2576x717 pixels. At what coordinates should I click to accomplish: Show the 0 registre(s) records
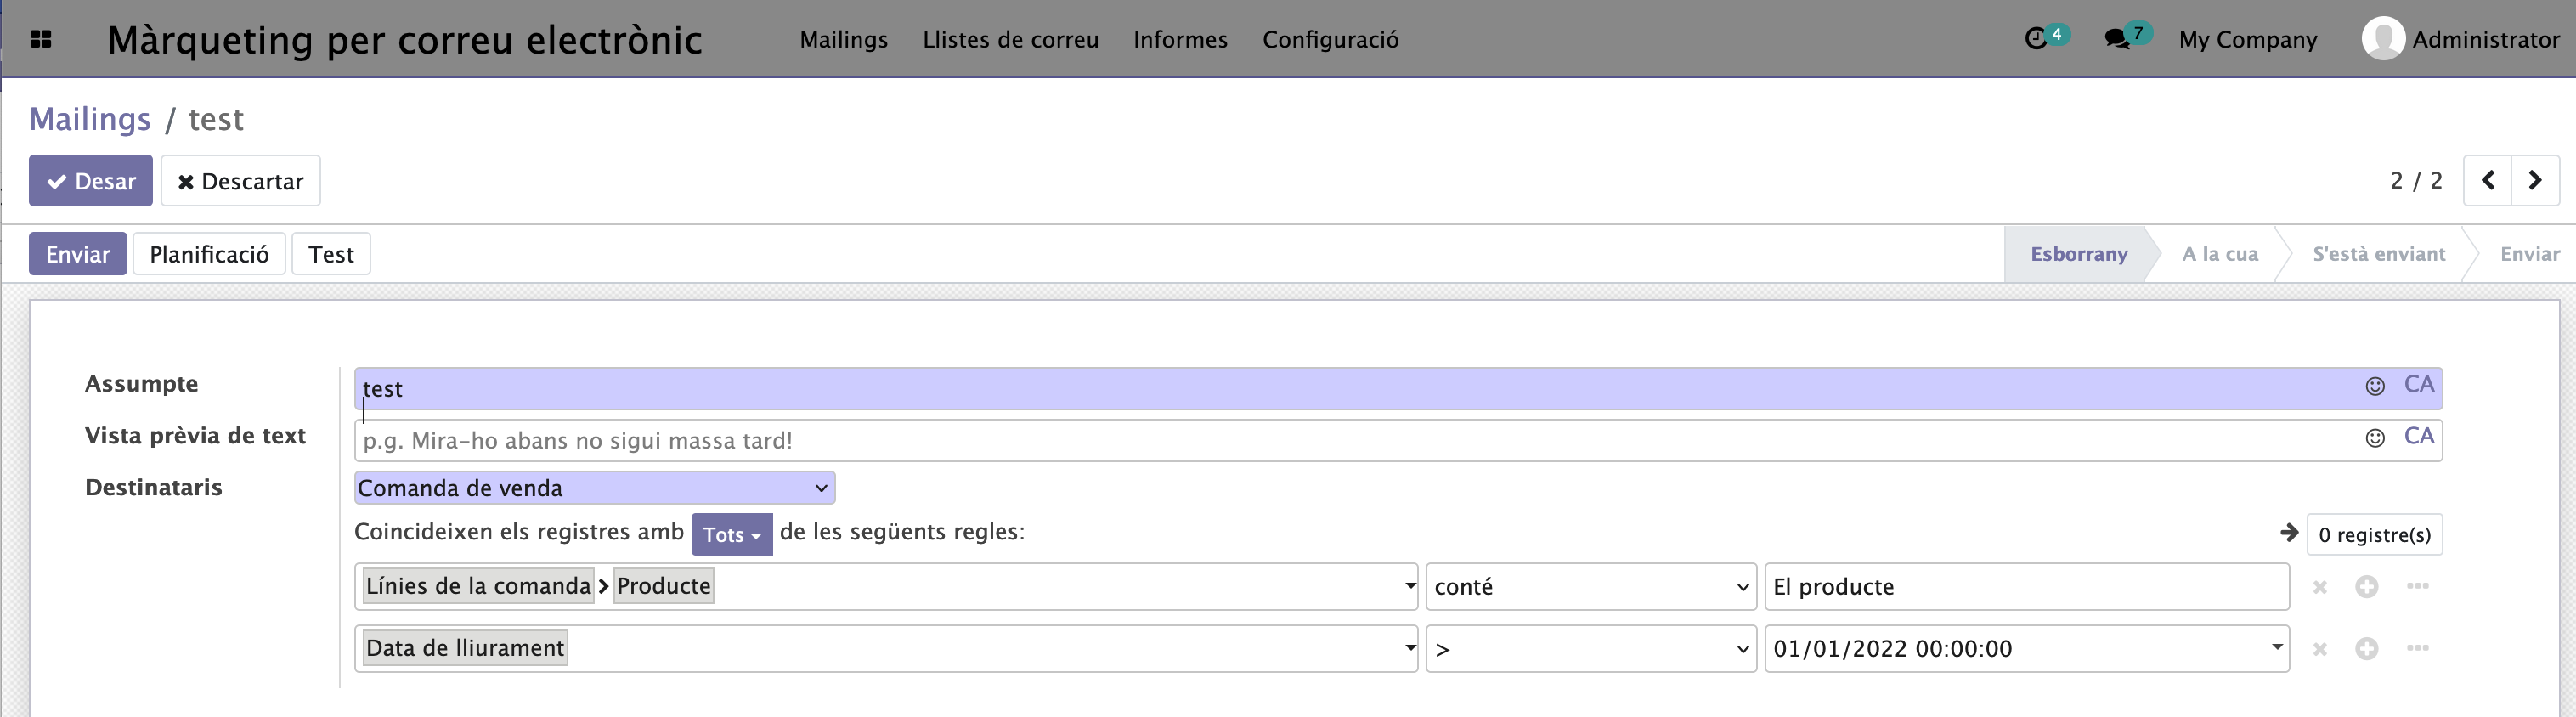click(2374, 534)
